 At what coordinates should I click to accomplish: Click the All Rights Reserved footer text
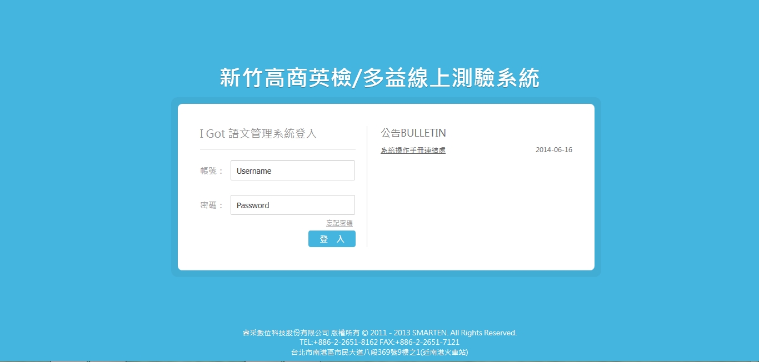click(x=483, y=333)
